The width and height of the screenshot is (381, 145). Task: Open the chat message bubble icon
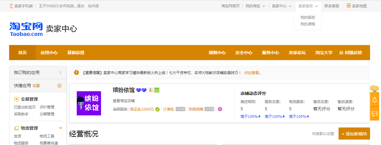click(375, 114)
